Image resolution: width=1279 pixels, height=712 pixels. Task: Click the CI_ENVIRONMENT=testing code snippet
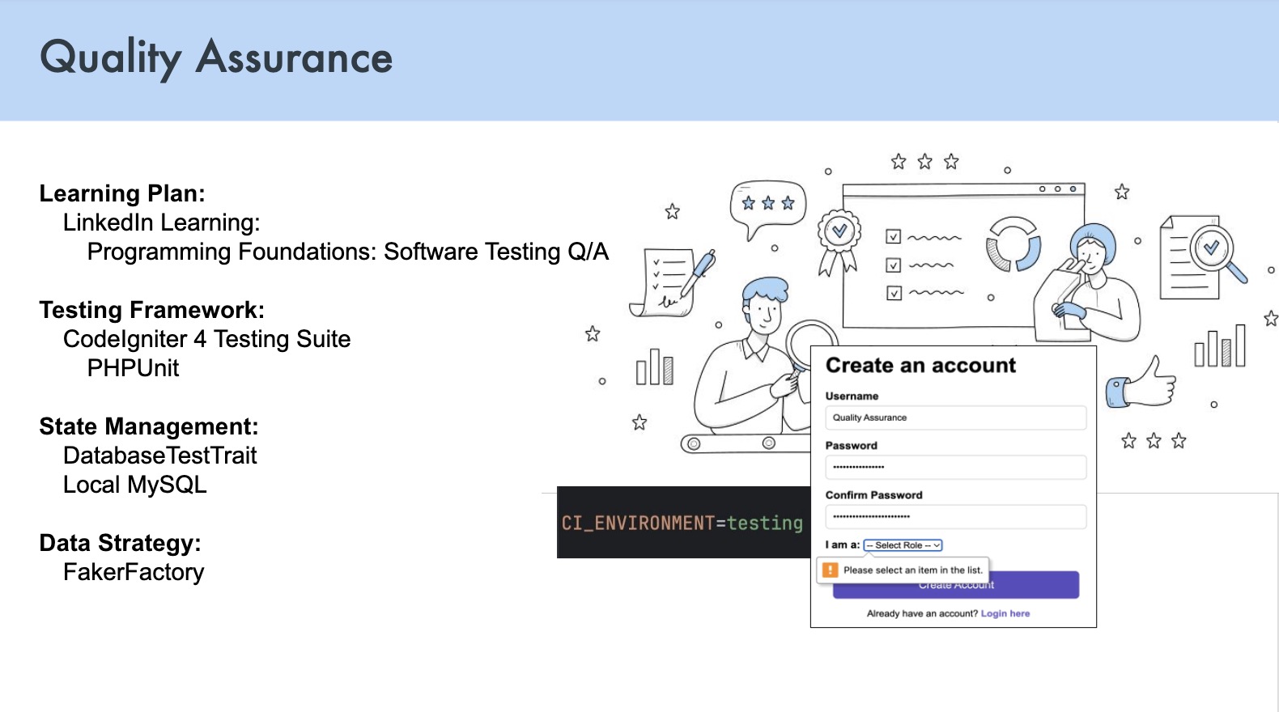coord(682,523)
